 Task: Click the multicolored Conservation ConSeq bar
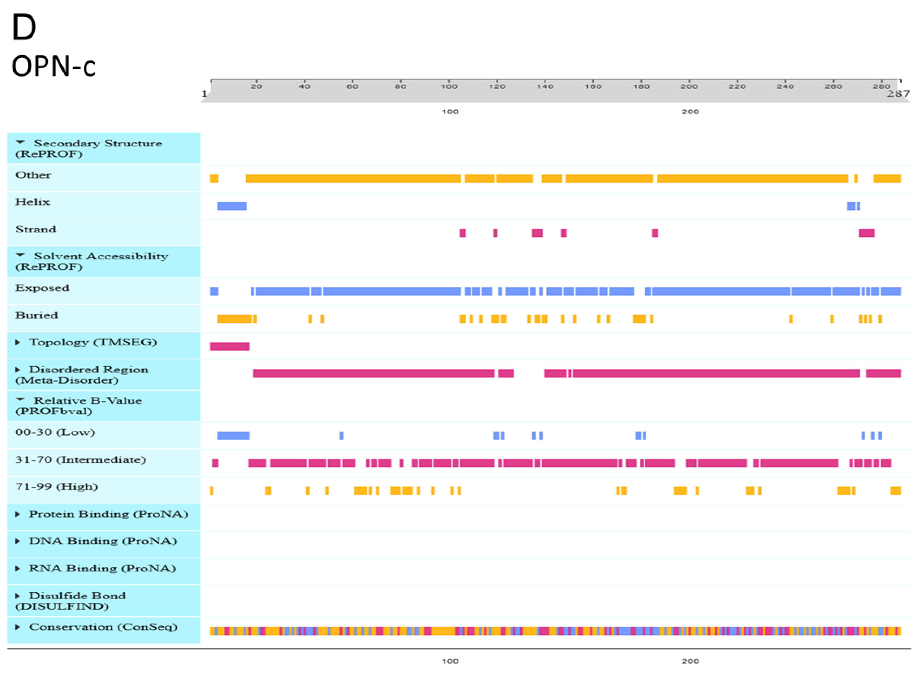pyautogui.click(x=555, y=631)
